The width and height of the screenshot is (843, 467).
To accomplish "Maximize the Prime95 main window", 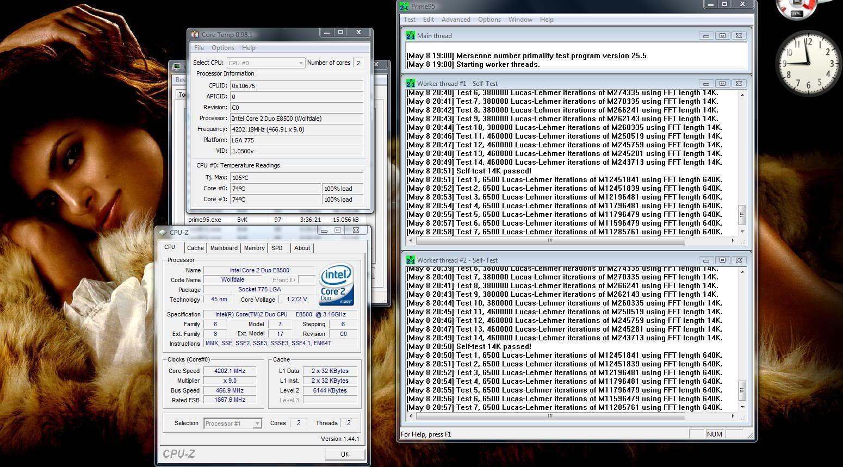I will pos(725,5).
